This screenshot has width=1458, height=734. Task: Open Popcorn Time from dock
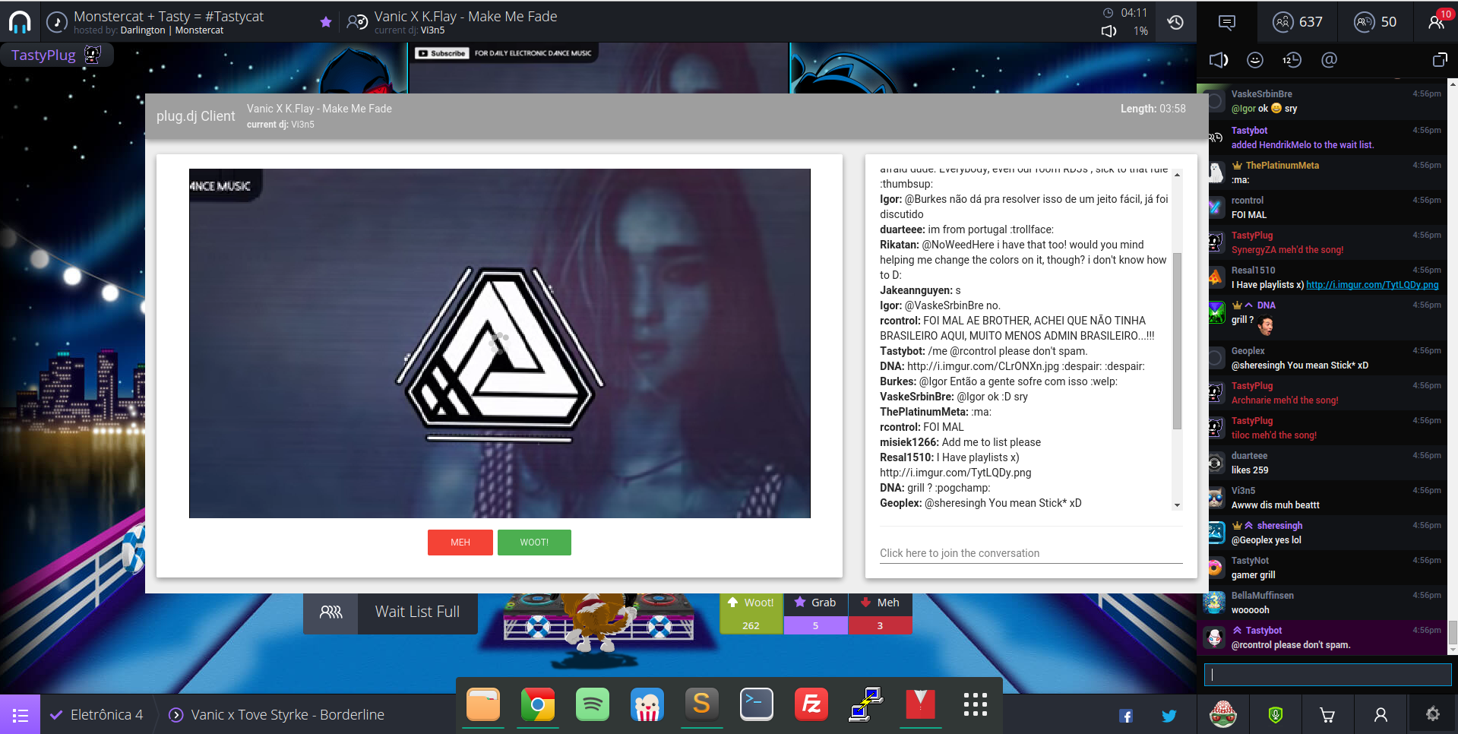click(x=647, y=704)
